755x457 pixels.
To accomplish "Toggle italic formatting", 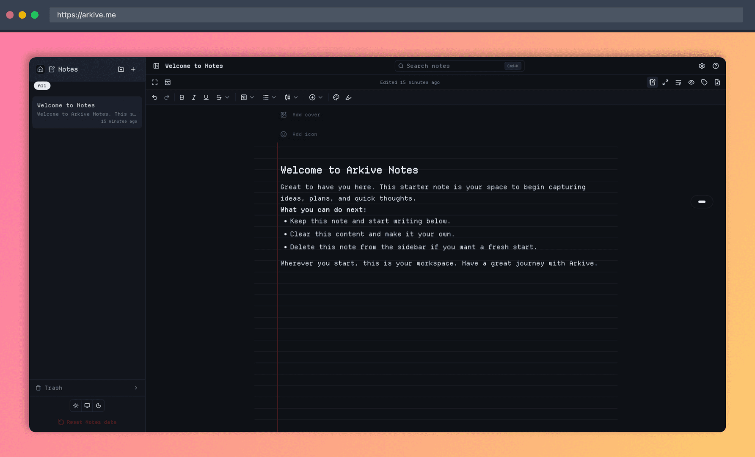I will coord(194,97).
